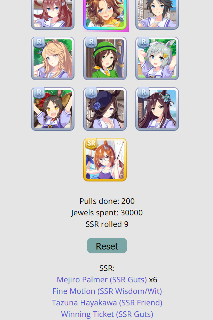Select R card with green hat girl
213x320 pixels.
105,58
